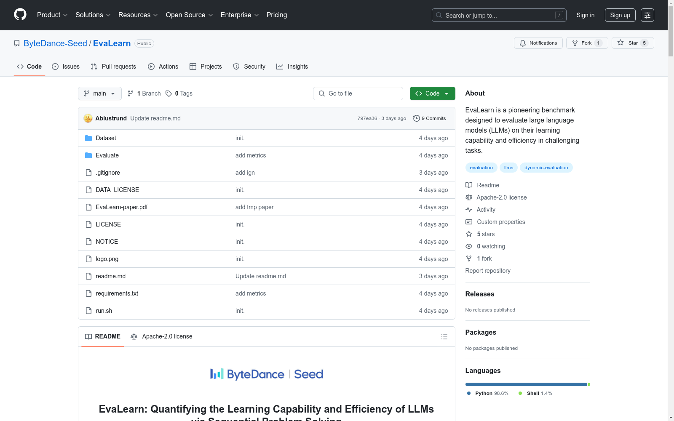
Task: Click Ablustrund's avatar image
Action: [x=88, y=118]
